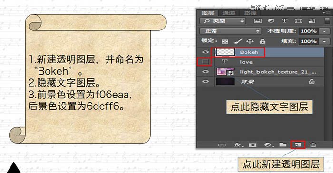Click the T type icon of love layer
The height and width of the screenshot is (173, 333).
[225, 62]
